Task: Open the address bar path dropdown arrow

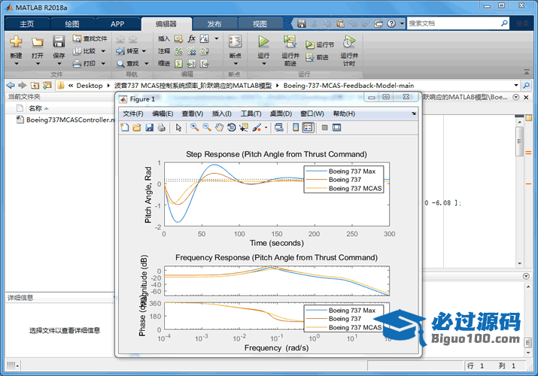Action: 515,85
